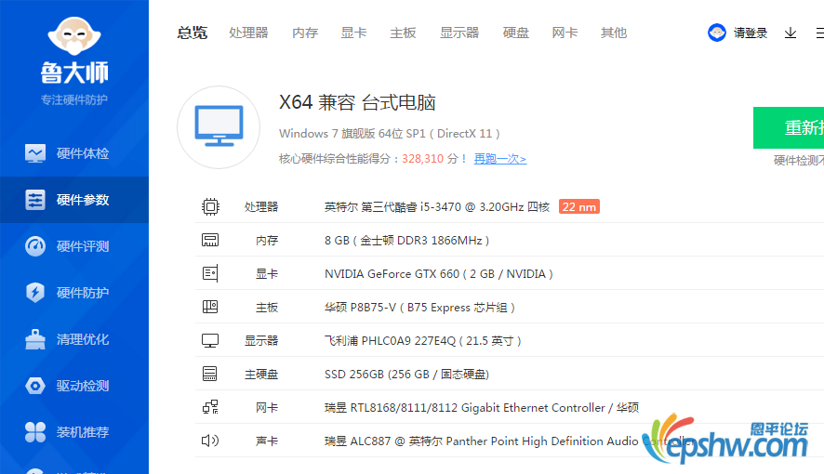Click the 22 nm badge
The height and width of the screenshot is (474, 824).
click(579, 207)
